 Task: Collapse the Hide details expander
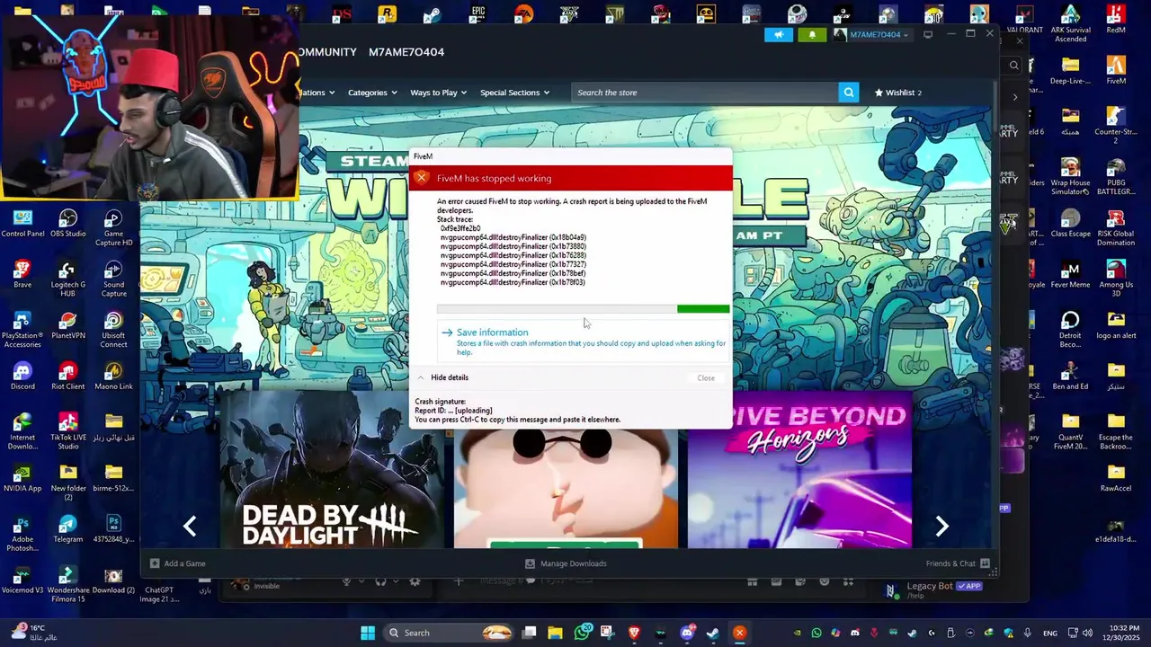[442, 377]
